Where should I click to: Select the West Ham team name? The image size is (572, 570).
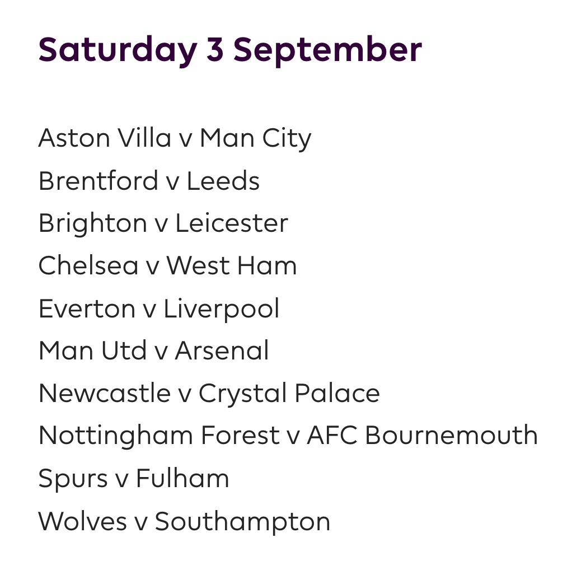click(x=232, y=266)
